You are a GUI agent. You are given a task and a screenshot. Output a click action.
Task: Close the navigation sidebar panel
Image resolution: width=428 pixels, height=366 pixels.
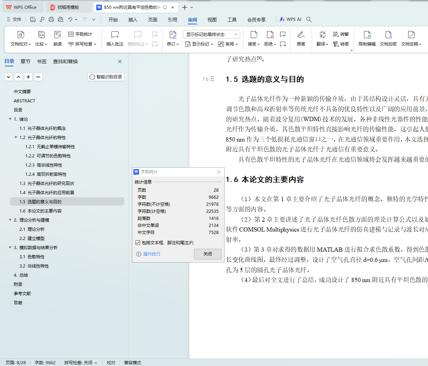(120, 61)
